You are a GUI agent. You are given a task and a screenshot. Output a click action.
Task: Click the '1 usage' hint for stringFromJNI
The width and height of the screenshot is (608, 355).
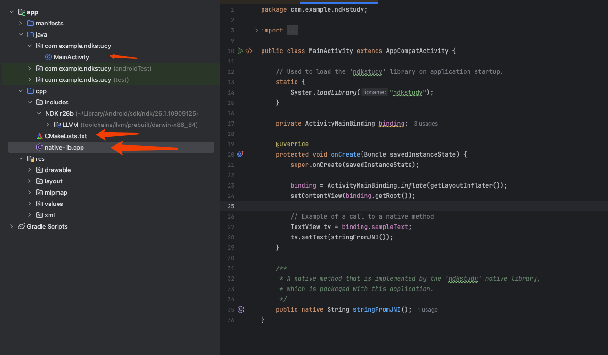[x=427, y=310]
